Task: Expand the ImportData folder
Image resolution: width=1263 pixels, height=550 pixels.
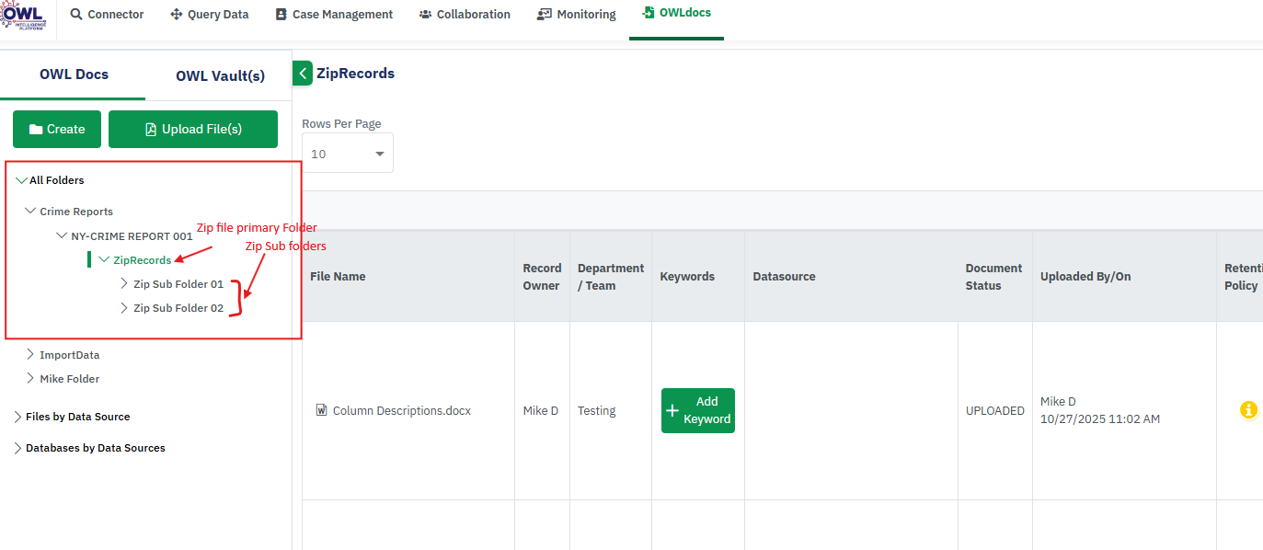Action: click(31, 355)
